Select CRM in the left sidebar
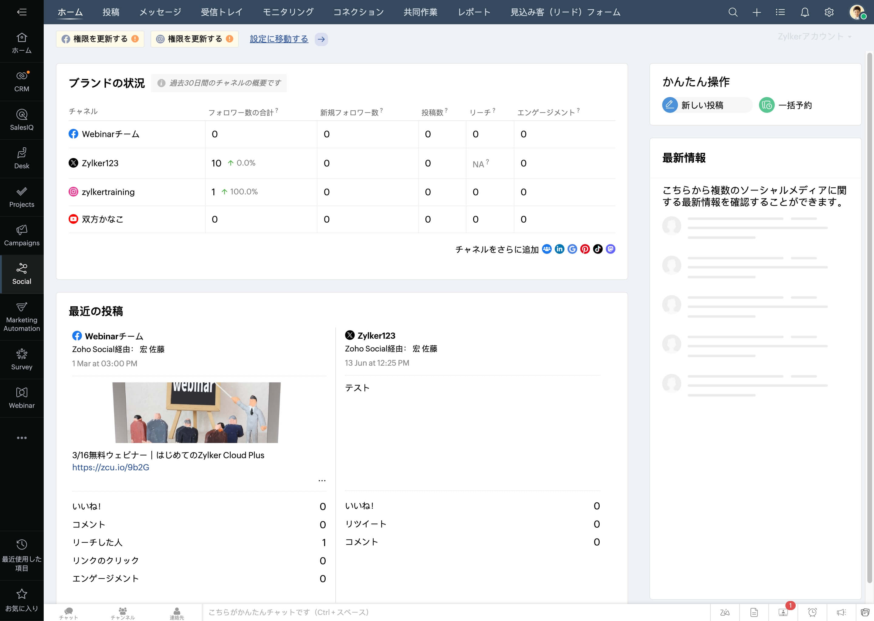Image resolution: width=874 pixels, height=621 pixels. click(x=22, y=80)
